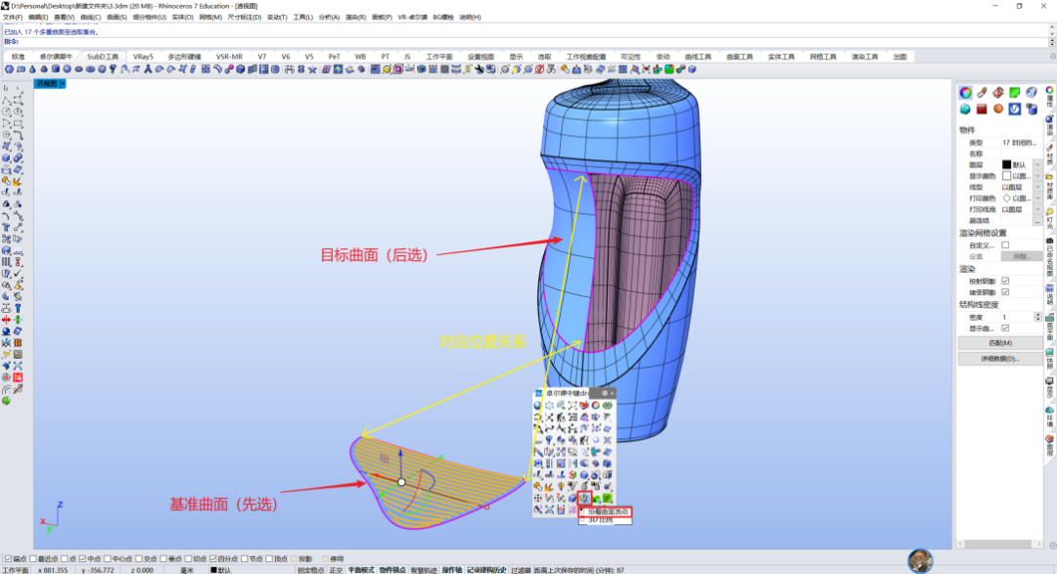Image resolution: width=1057 pixels, height=574 pixels.
Task: Toggle 记录建构历史 record history in status bar
Action: 486,570
